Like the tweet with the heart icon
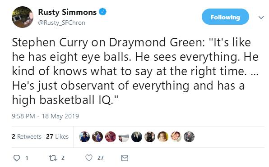269x167 pixels. pos(89,158)
